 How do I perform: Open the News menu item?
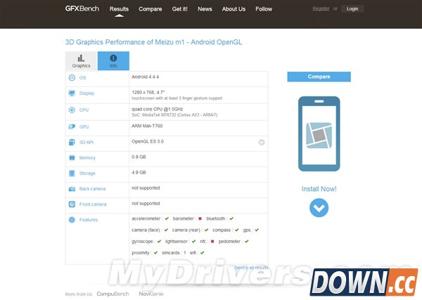[205, 9]
